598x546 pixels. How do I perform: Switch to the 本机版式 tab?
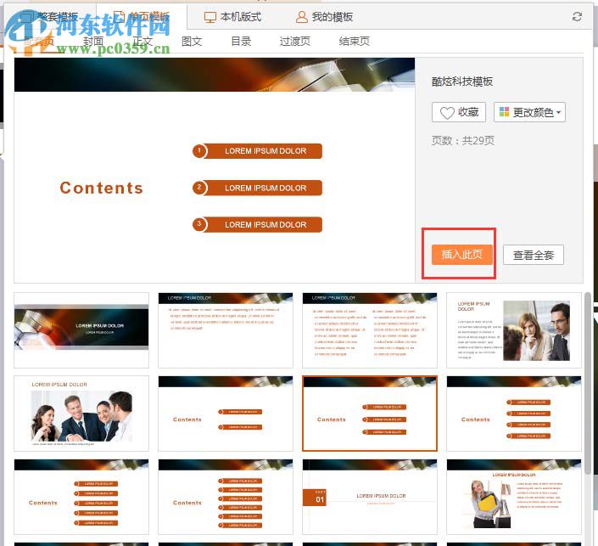pyautogui.click(x=232, y=17)
